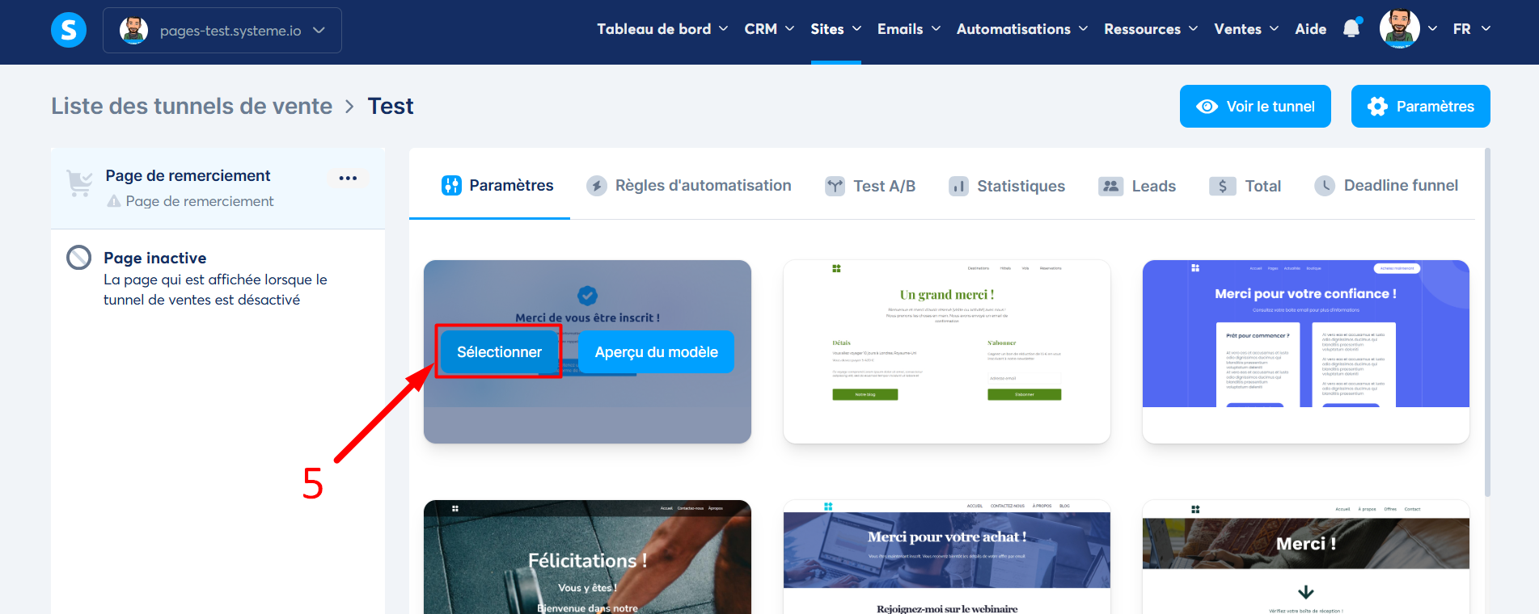Open the notifications bell
Image resolution: width=1539 pixels, height=614 pixels.
tap(1351, 29)
